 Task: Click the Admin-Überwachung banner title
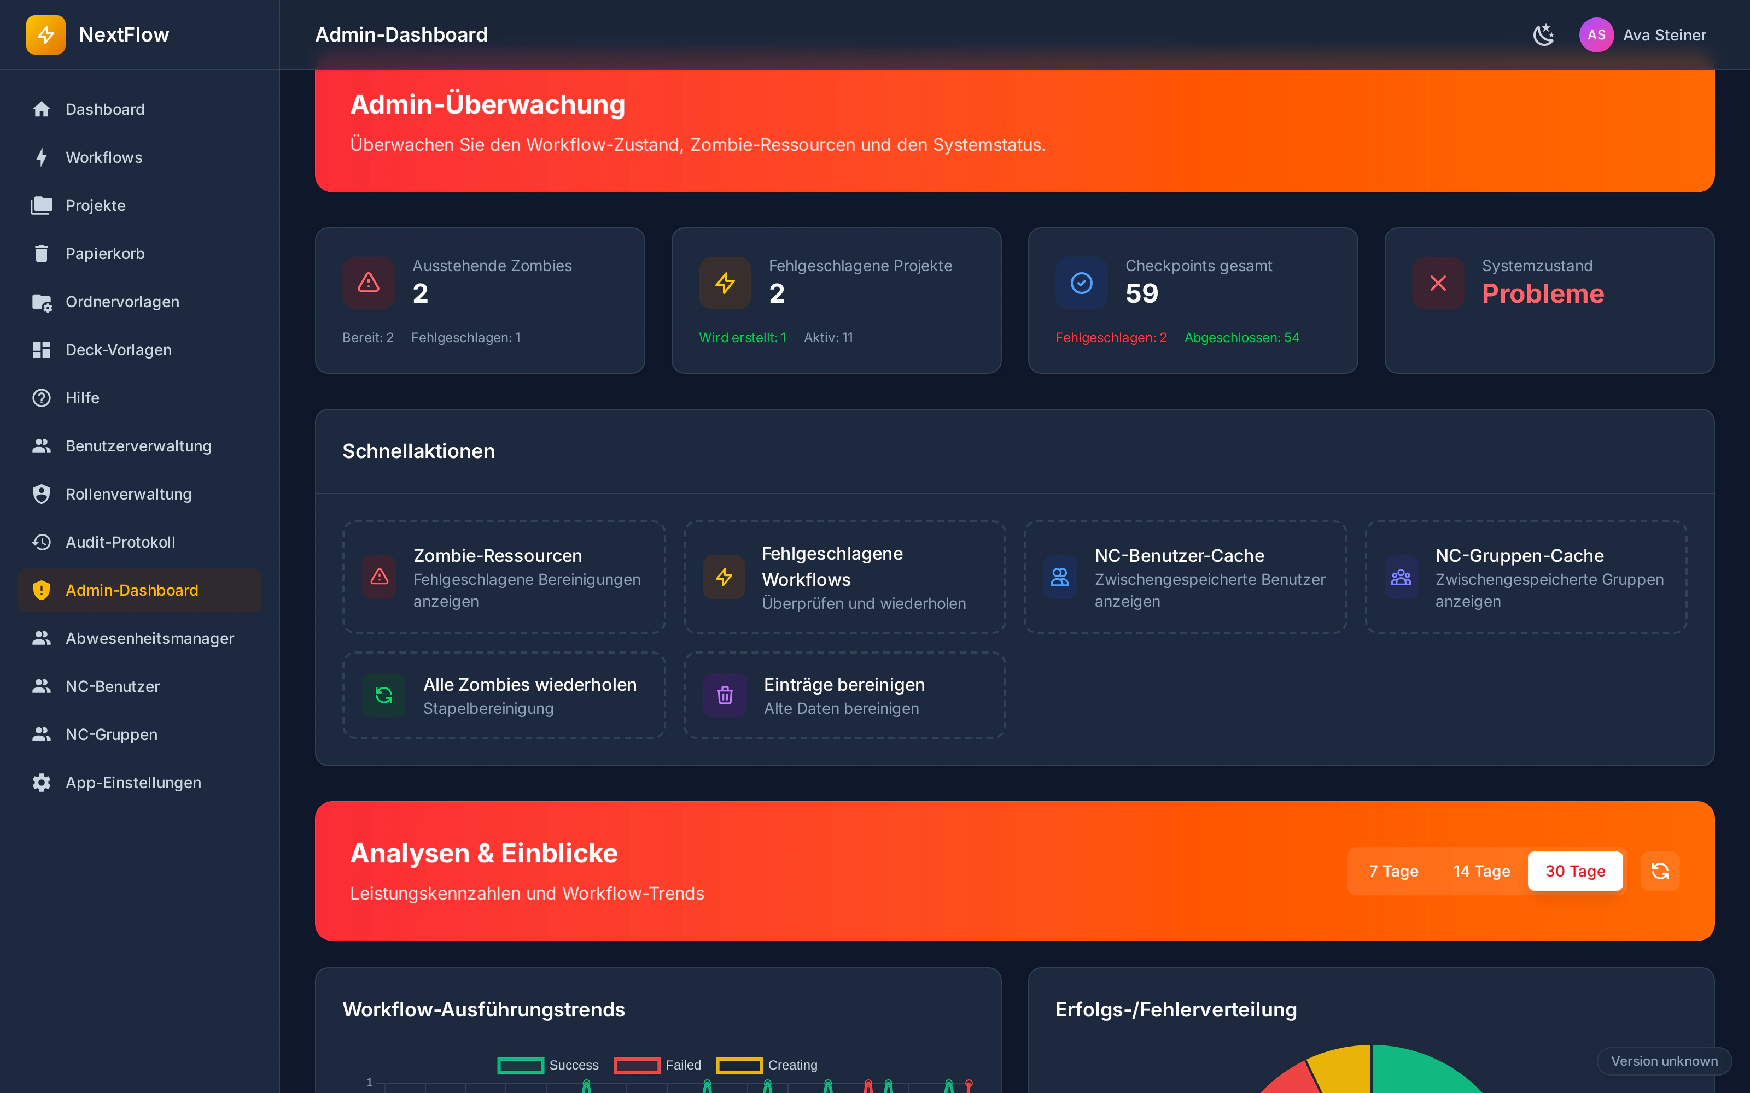click(487, 105)
